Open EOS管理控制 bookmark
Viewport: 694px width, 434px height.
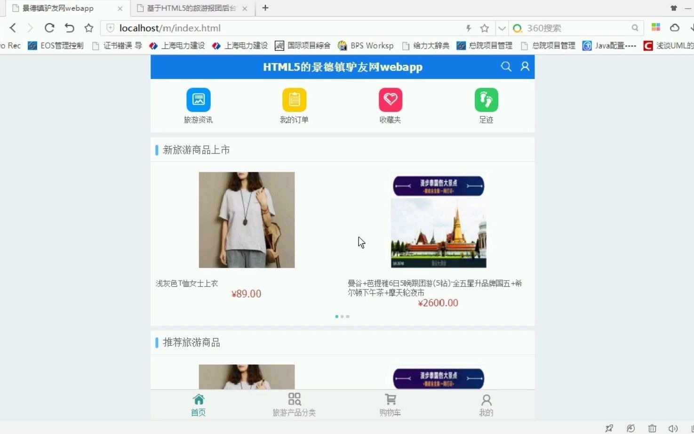click(56, 46)
